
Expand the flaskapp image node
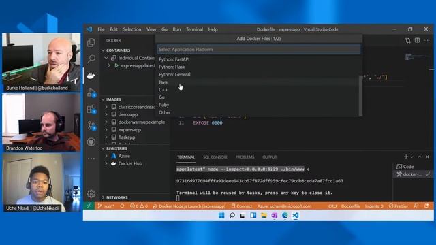[x=106, y=137]
